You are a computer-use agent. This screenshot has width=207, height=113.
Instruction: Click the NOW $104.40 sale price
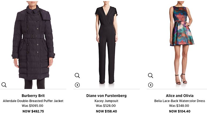tap(180, 111)
